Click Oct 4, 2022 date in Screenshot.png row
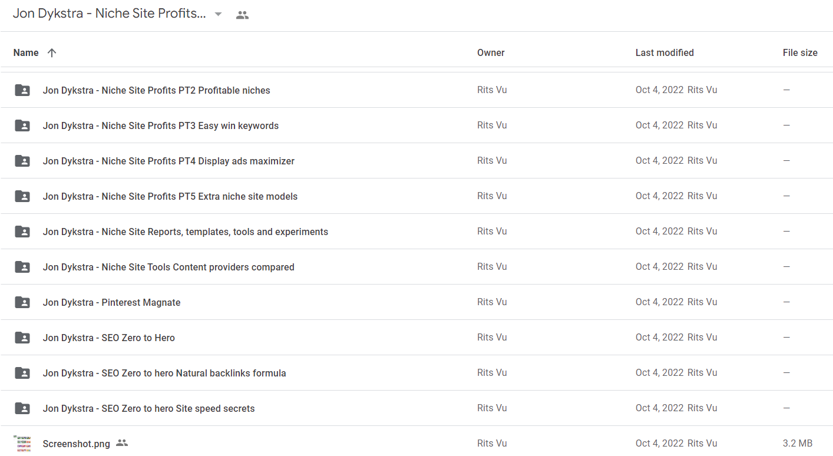833x456 pixels. tap(660, 443)
